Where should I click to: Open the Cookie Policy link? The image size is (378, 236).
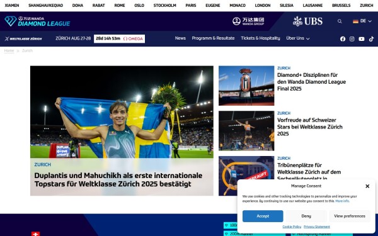[292, 227]
